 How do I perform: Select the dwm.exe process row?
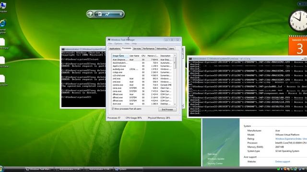[x=142, y=104]
